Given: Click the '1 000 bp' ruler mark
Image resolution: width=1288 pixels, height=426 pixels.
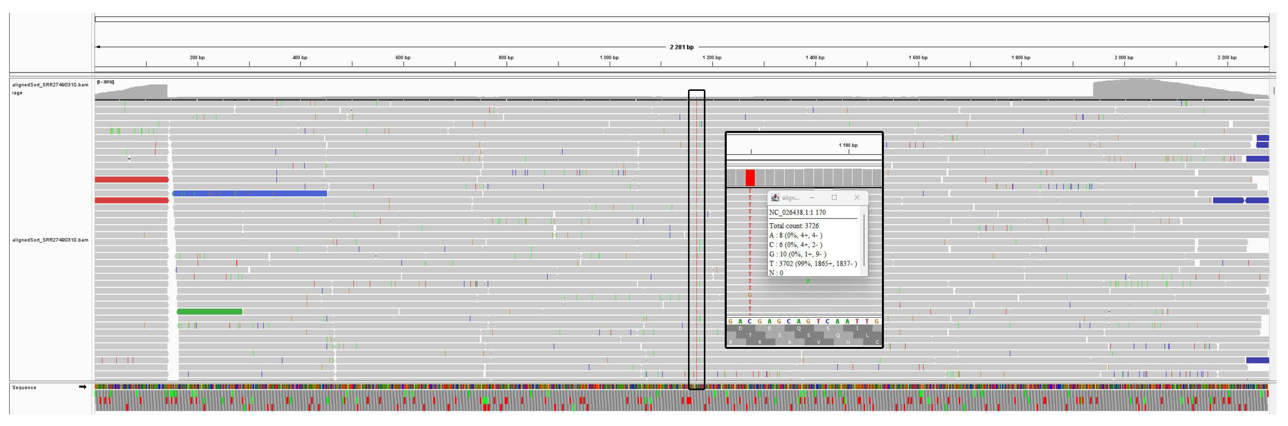Looking at the screenshot, I should point(609,58).
